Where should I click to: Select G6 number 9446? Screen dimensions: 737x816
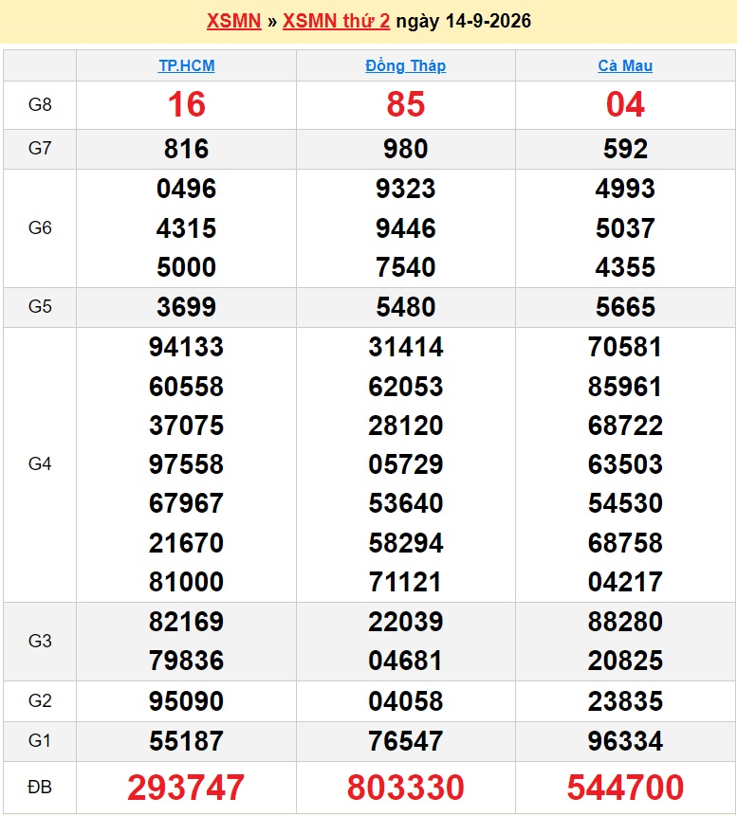coord(406,228)
